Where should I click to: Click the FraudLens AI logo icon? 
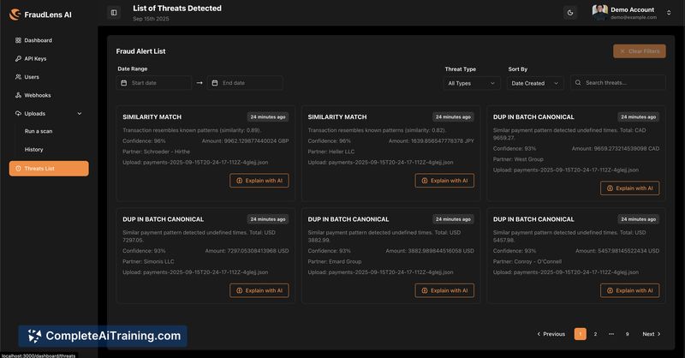point(15,15)
